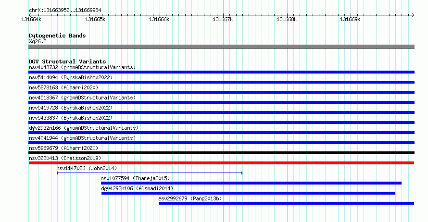Click the nsv4041944 (gnomADStructuralVariants) label

click(82, 138)
